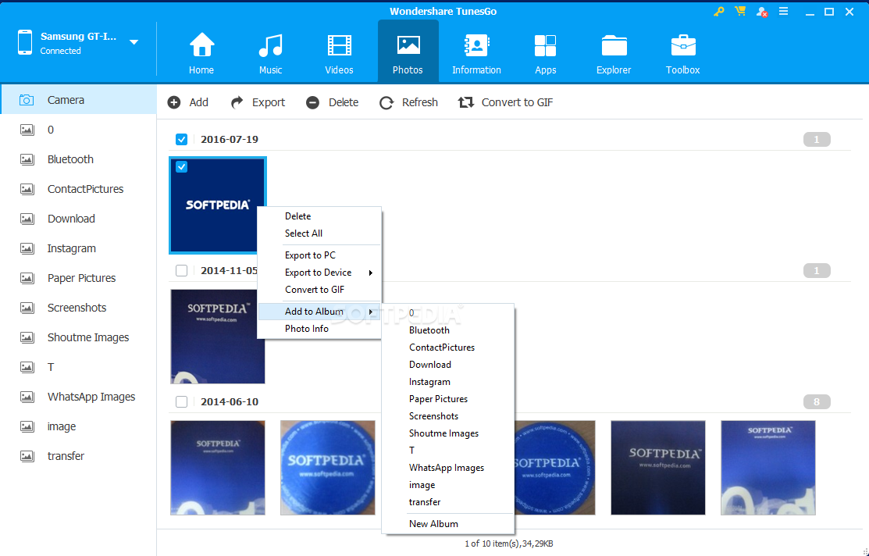Add photo to Download album in submenu
The width and height of the screenshot is (869, 556).
448,364
